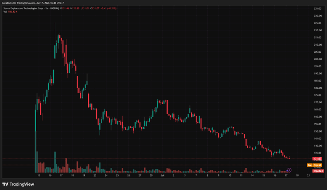The image size is (327, 190).
Task: Click the 185.00 price axis label
Action: click(x=317, y=81)
